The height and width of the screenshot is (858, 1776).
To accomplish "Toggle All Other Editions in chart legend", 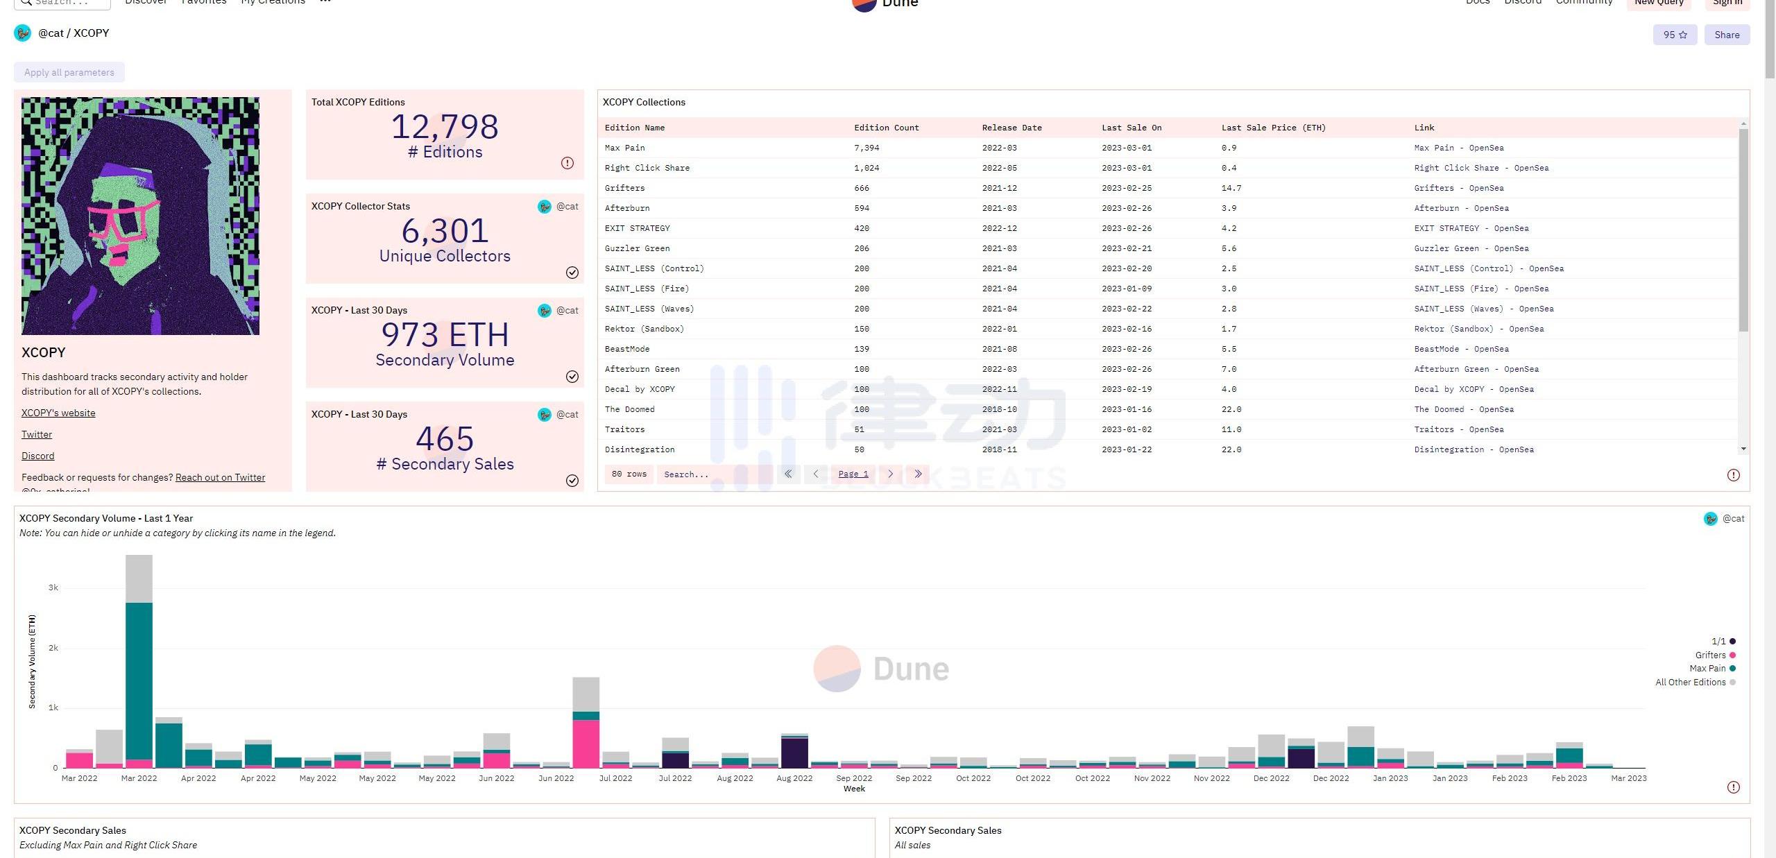I will click(1696, 683).
